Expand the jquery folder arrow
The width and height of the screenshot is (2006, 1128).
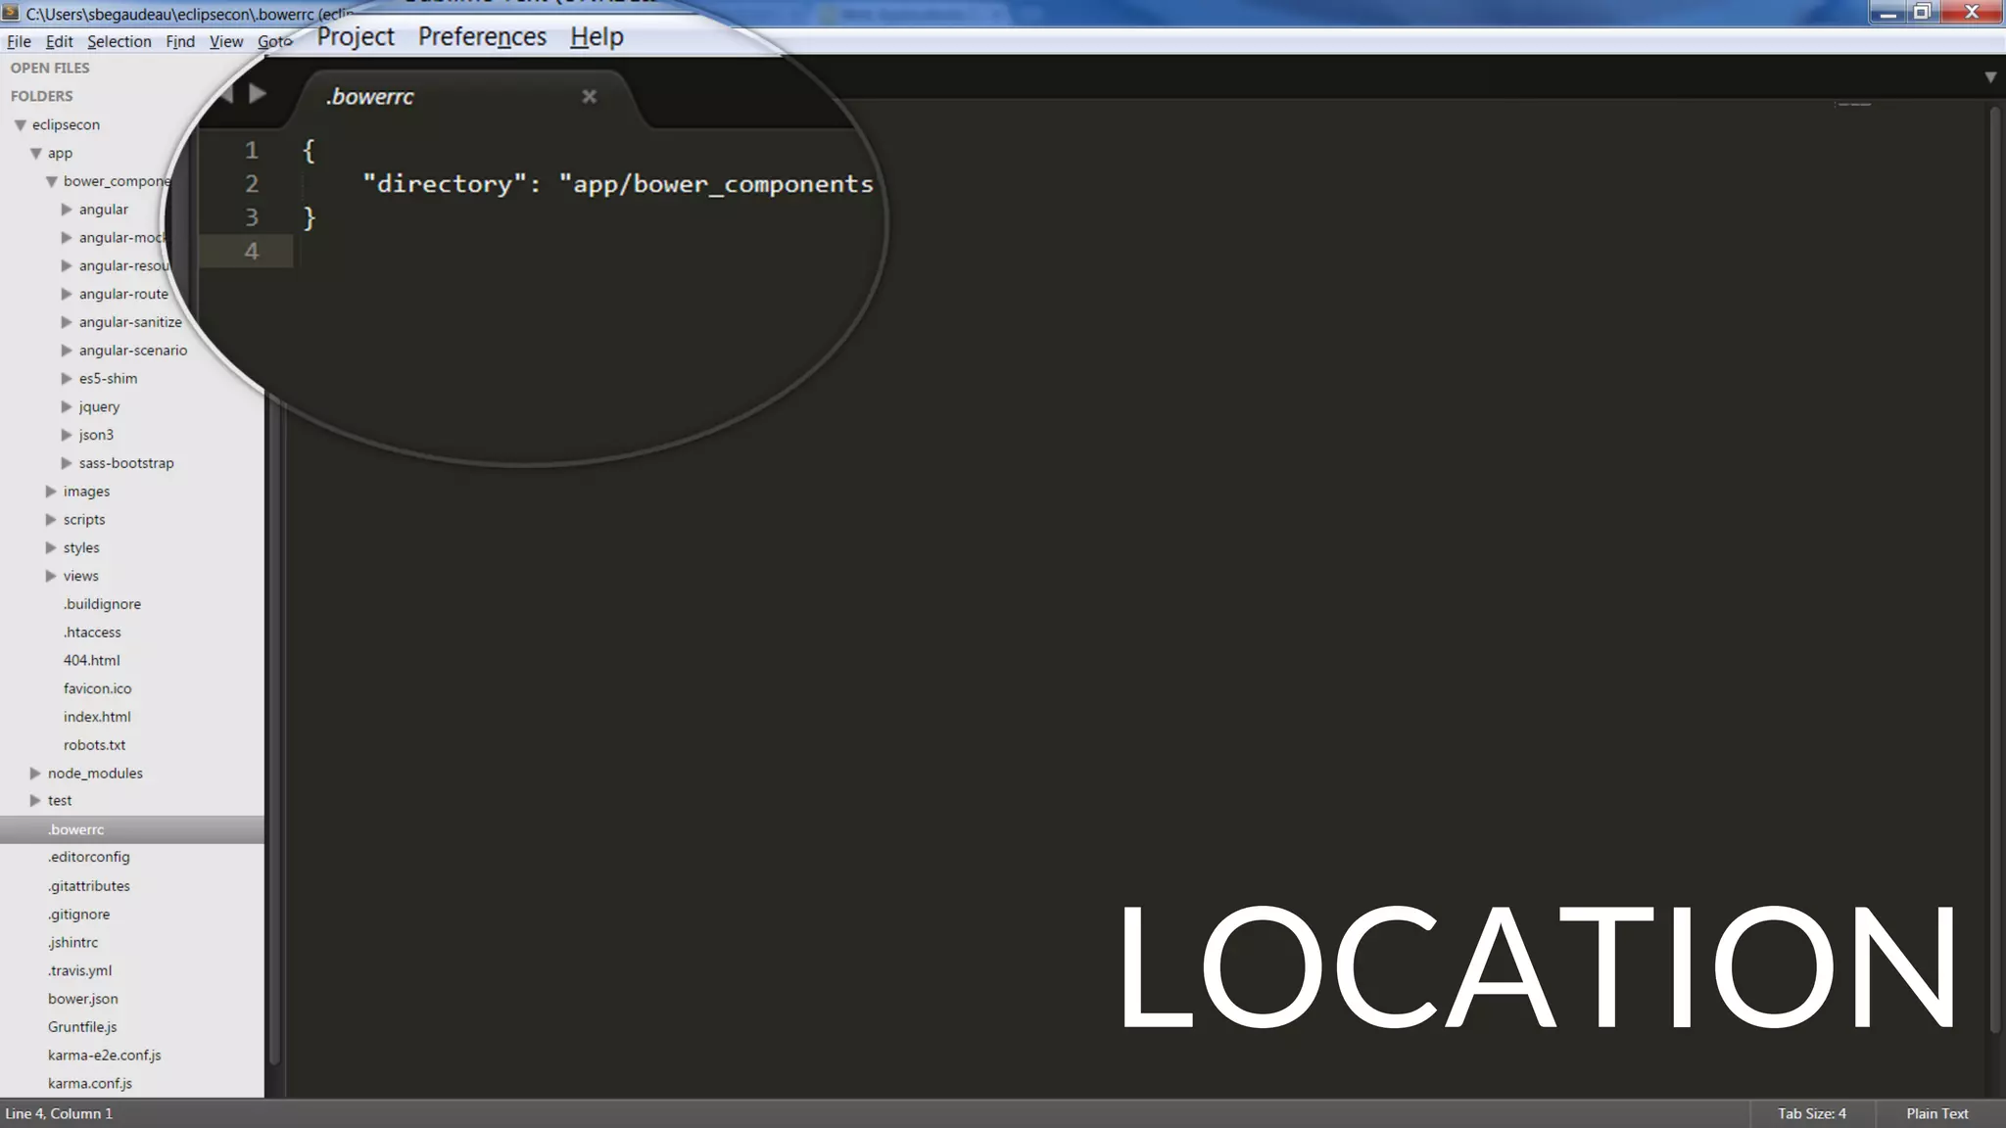click(x=67, y=406)
